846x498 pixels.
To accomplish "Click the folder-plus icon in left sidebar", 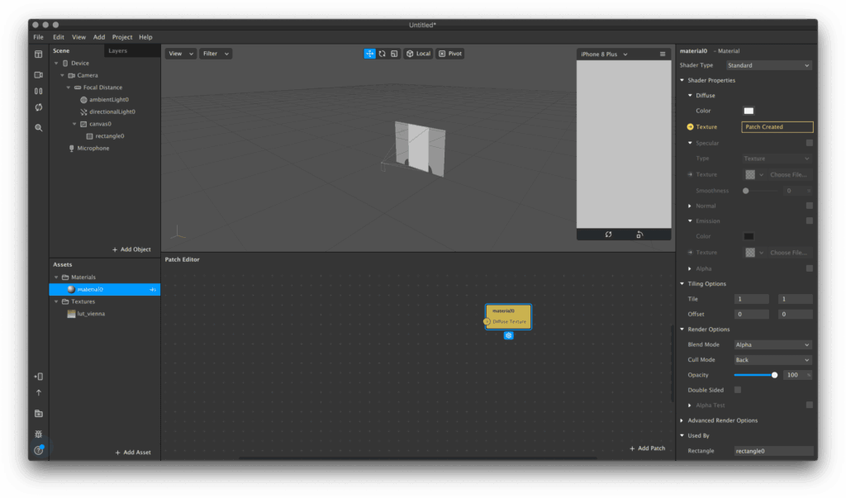I will coord(38,413).
